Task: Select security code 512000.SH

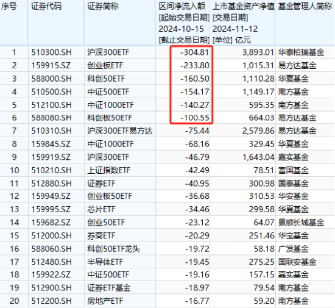Action: tap(51, 235)
